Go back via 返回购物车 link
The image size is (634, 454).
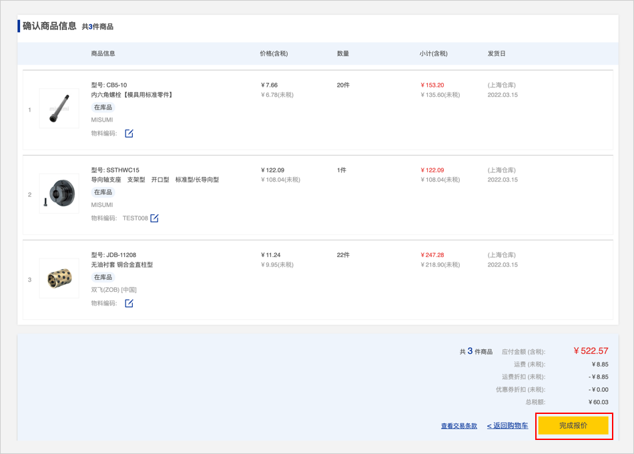click(x=507, y=426)
